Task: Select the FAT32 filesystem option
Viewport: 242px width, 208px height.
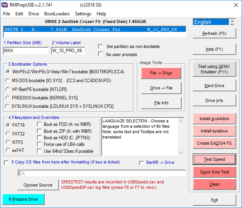Action: click(x=8, y=134)
